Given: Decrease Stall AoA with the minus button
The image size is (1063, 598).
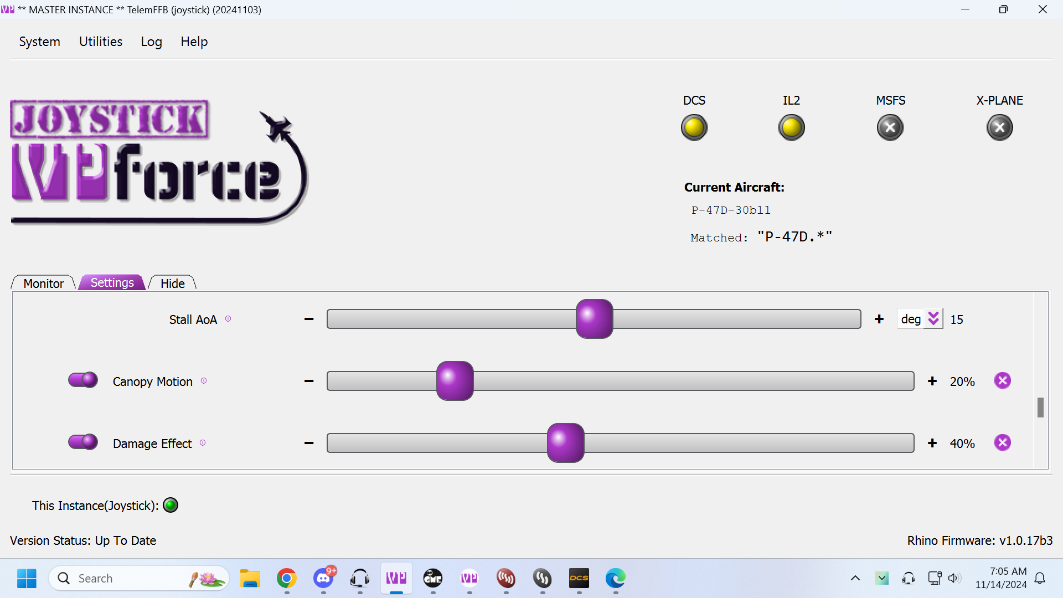Looking at the screenshot, I should (x=309, y=319).
